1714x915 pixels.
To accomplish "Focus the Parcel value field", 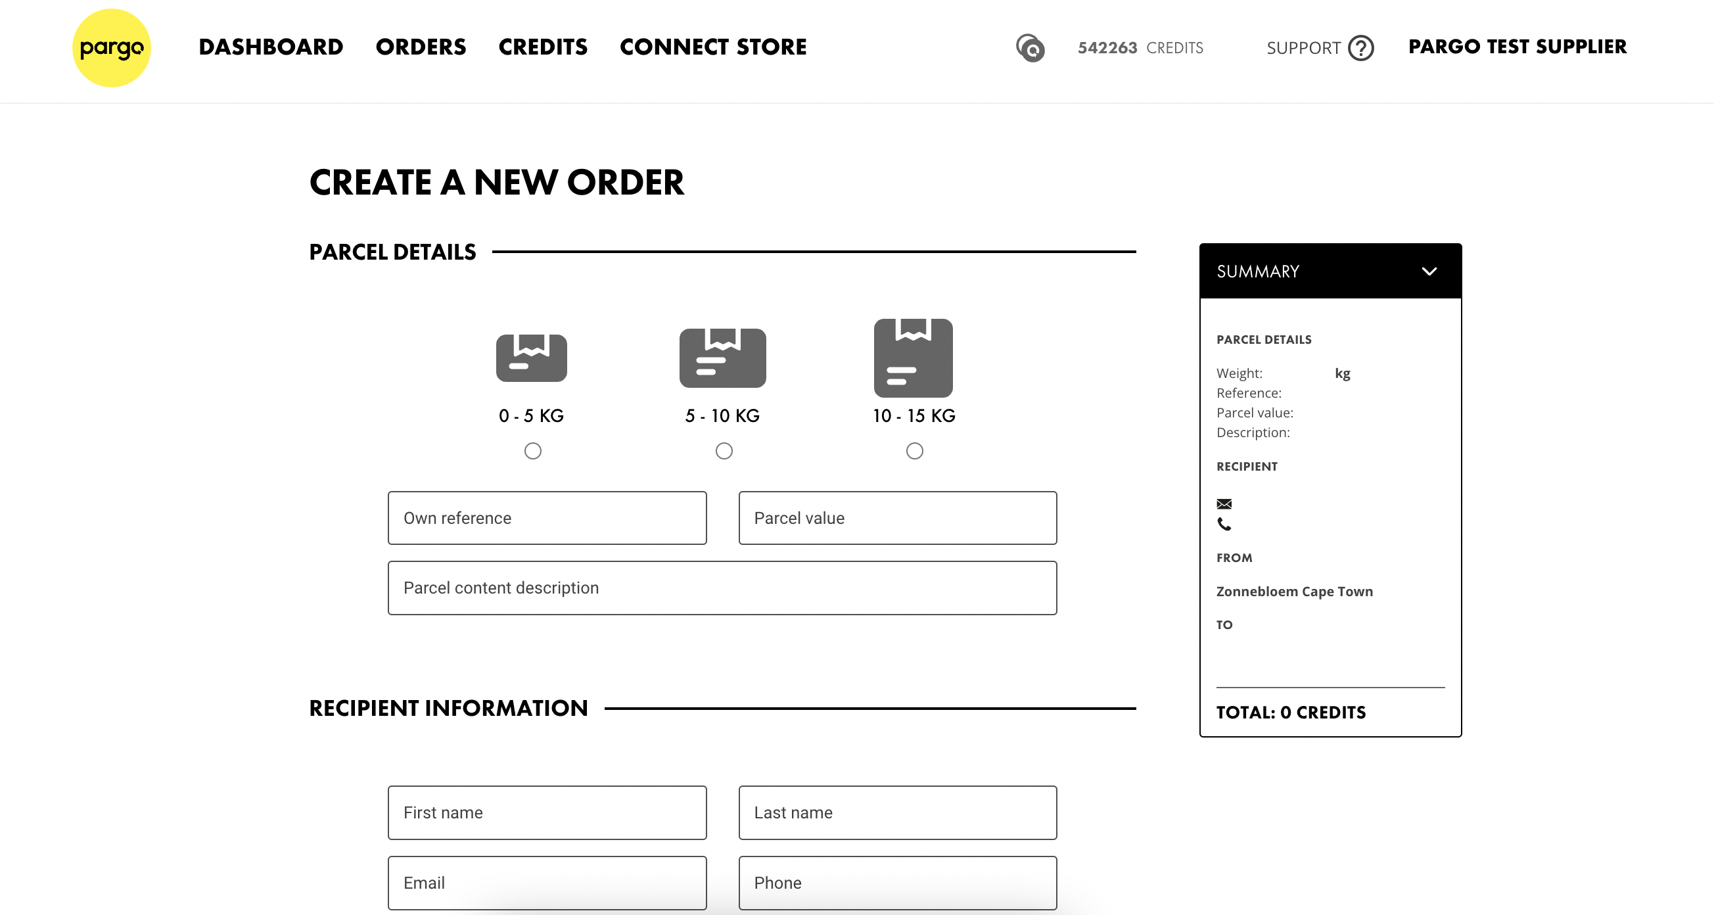I will click(897, 518).
